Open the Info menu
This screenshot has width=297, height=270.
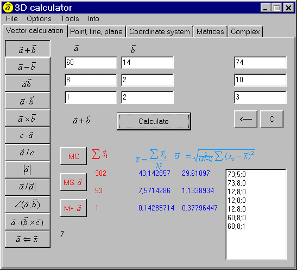(x=93, y=19)
